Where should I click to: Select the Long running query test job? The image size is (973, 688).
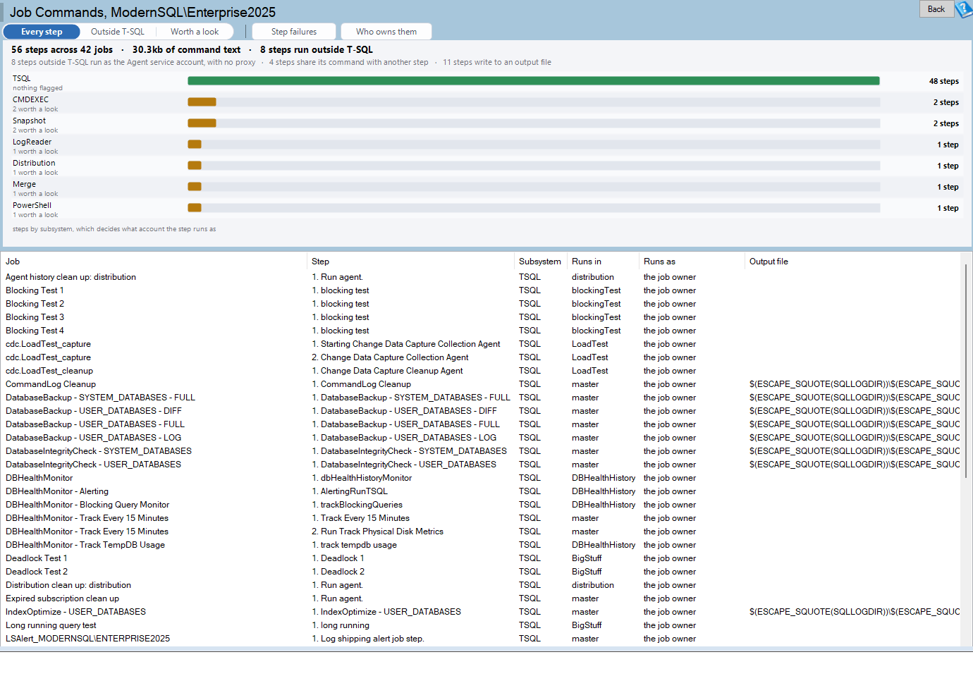pyautogui.click(x=51, y=625)
